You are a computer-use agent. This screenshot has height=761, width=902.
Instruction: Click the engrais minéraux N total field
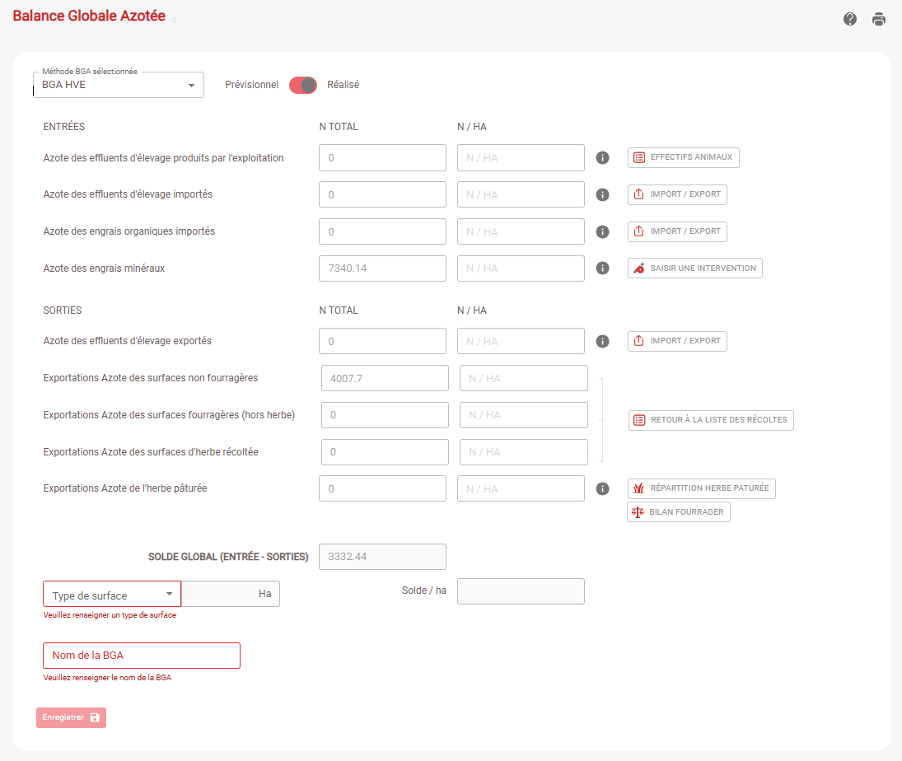point(382,268)
